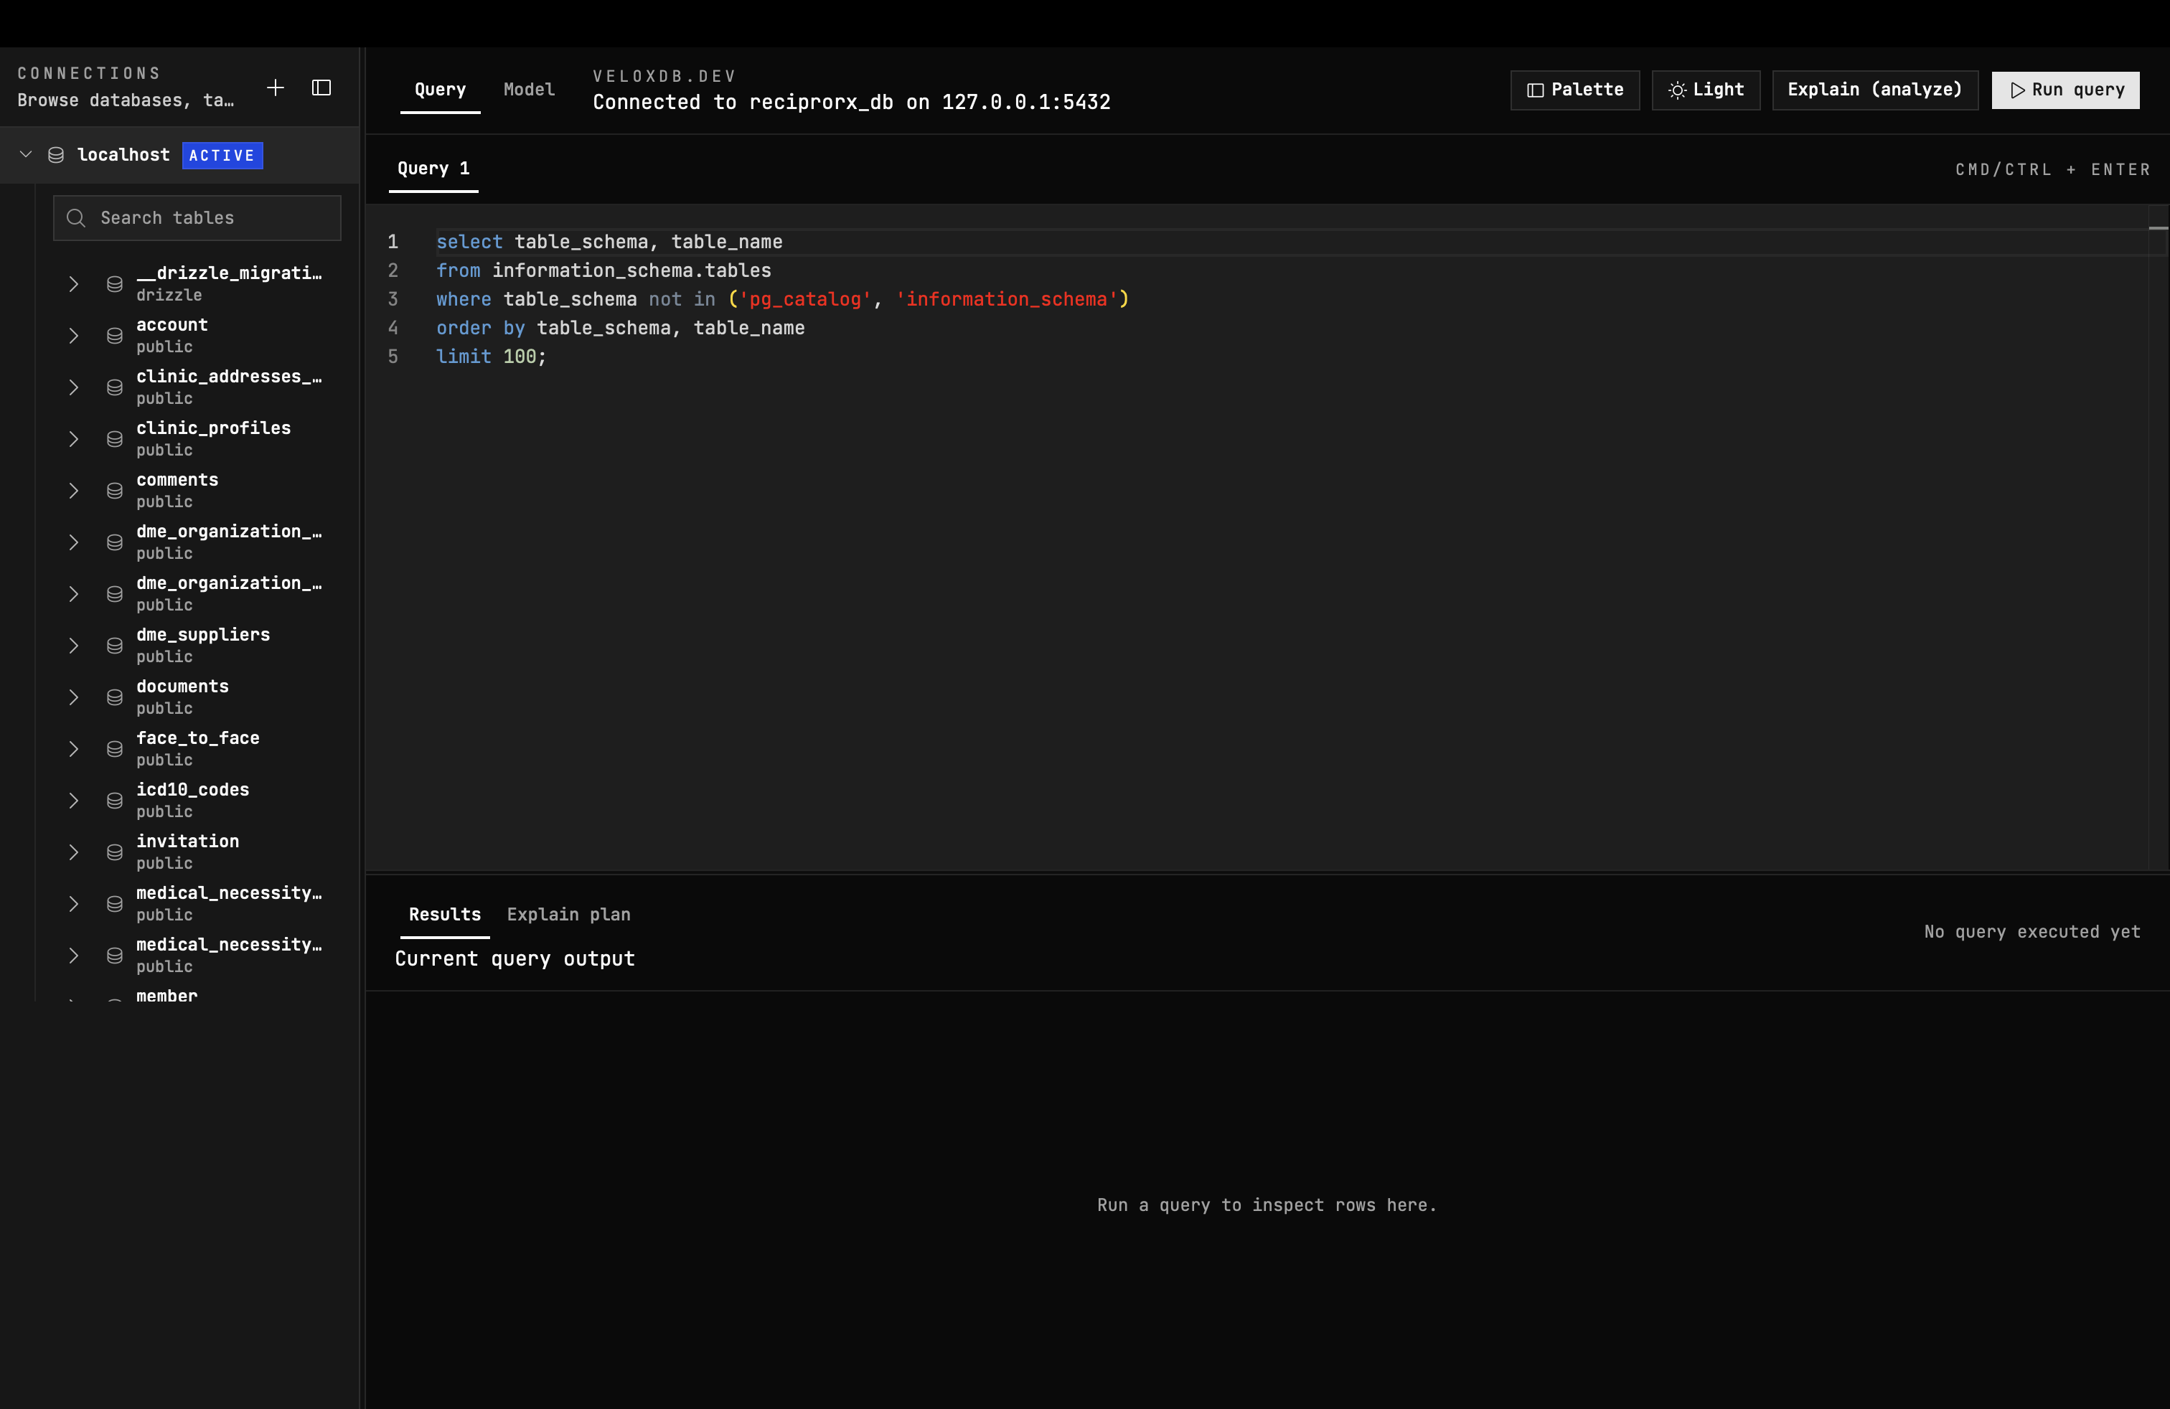Click the __drizzle_migrations table icon
This screenshot has width=2170, height=1409.
click(115, 284)
